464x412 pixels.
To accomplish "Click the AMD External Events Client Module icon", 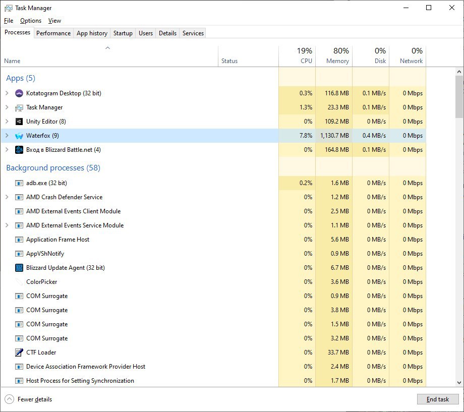I will 19,211.
